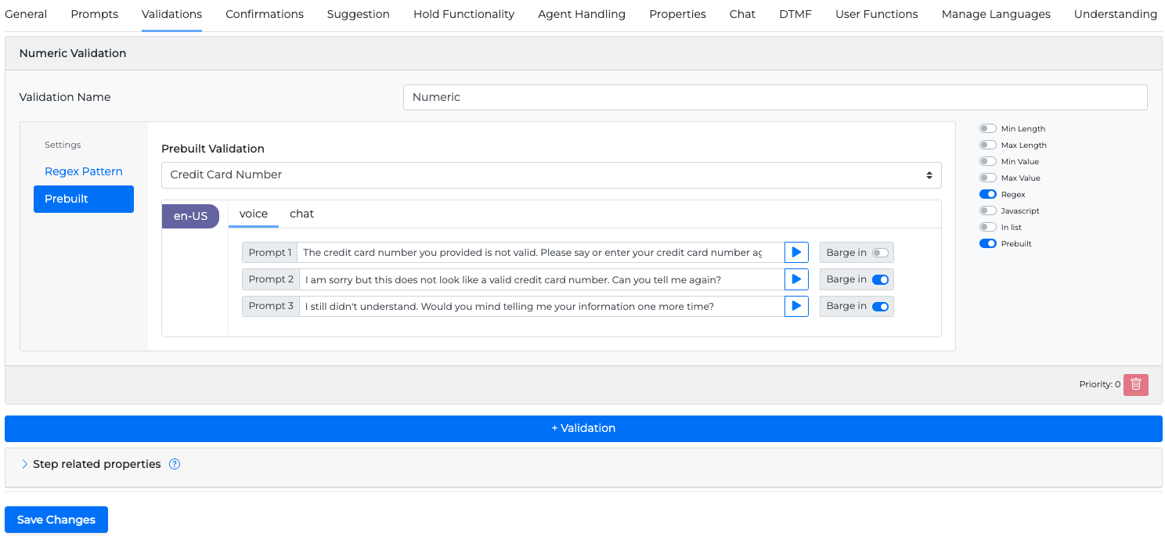1165x536 pixels.
Task: Play the Prompt 2 audio preview
Action: pos(796,279)
